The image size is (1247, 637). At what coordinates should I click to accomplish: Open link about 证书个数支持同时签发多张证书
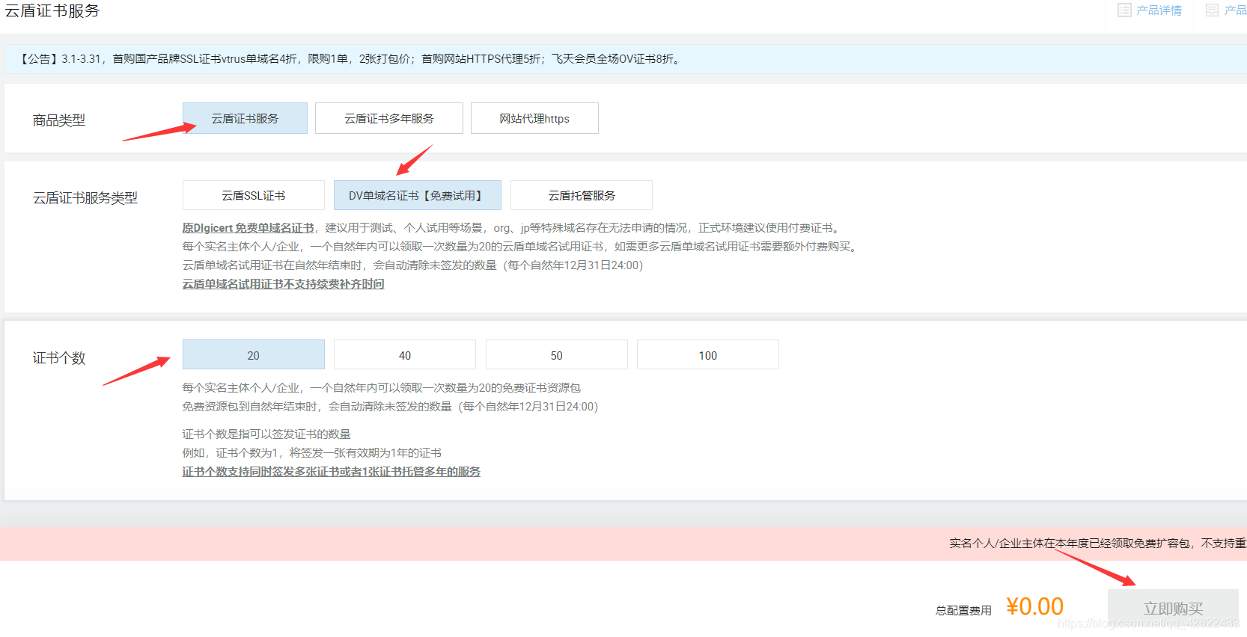pyautogui.click(x=331, y=472)
